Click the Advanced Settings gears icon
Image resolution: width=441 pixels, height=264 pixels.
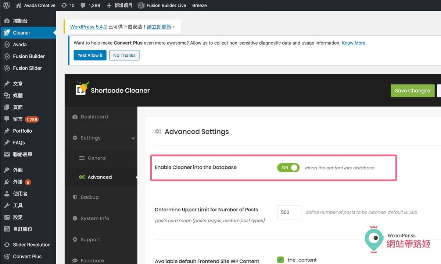click(x=158, y=131)
